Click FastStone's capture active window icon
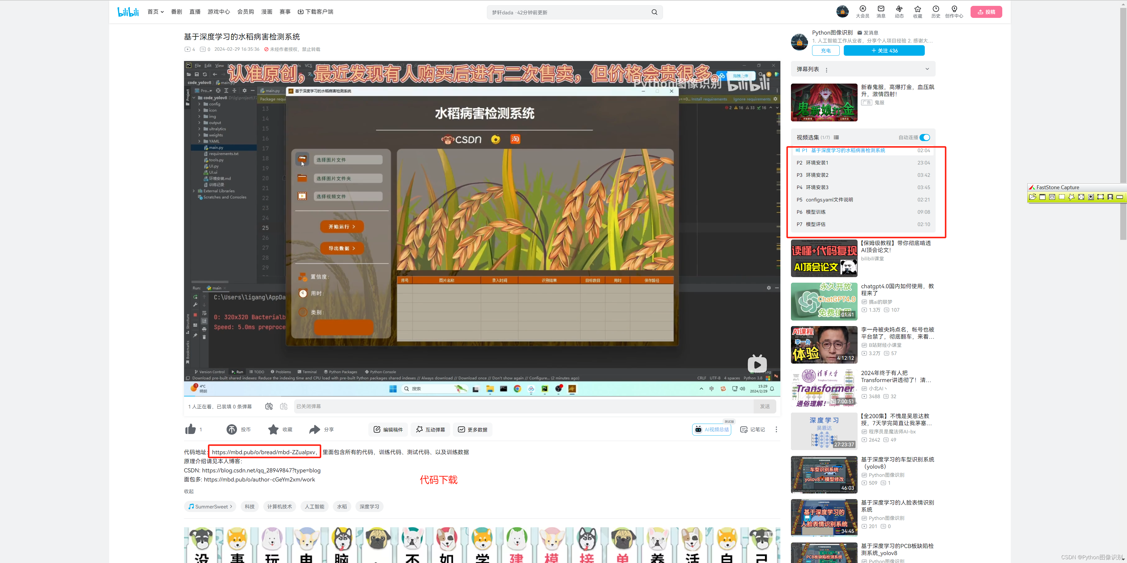This screenshot has height=563, width=1127. [x=1042, y=197]
